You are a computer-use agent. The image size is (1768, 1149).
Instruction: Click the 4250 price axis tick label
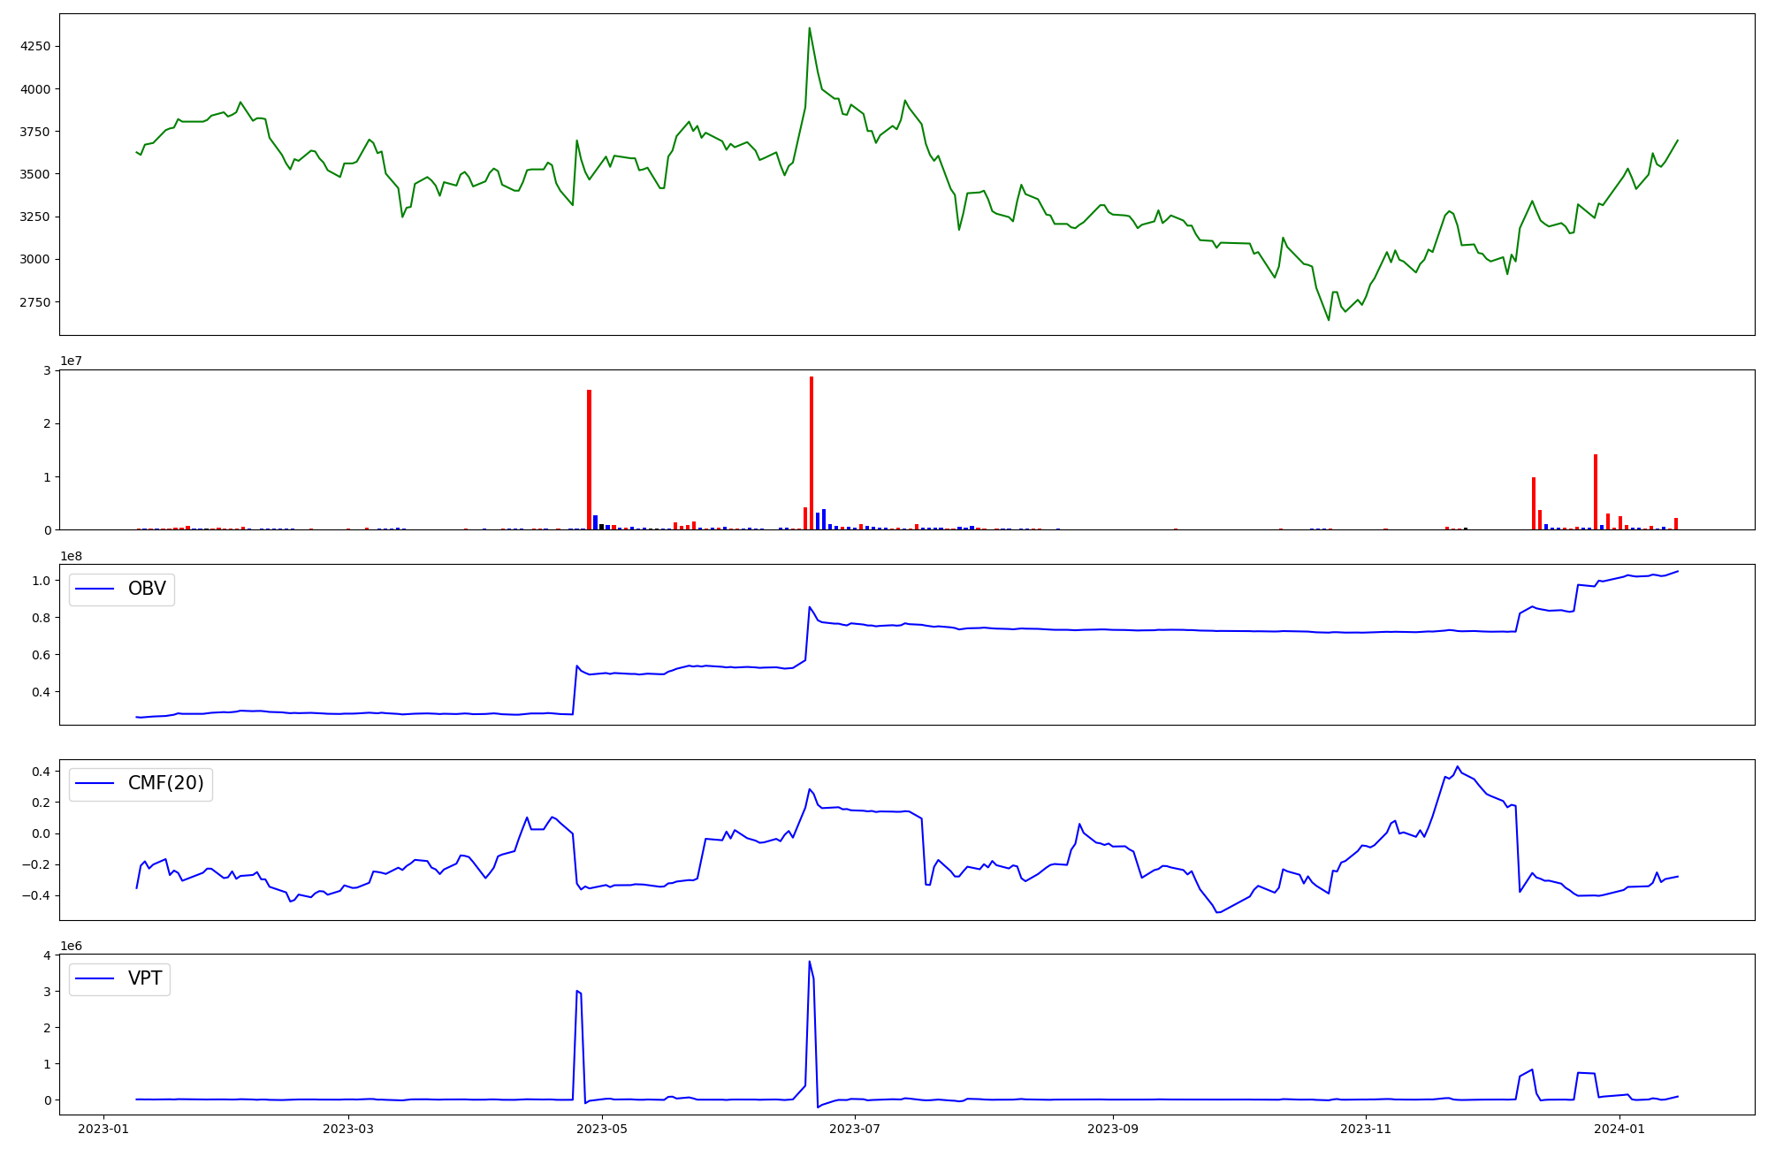pos(35,46)
